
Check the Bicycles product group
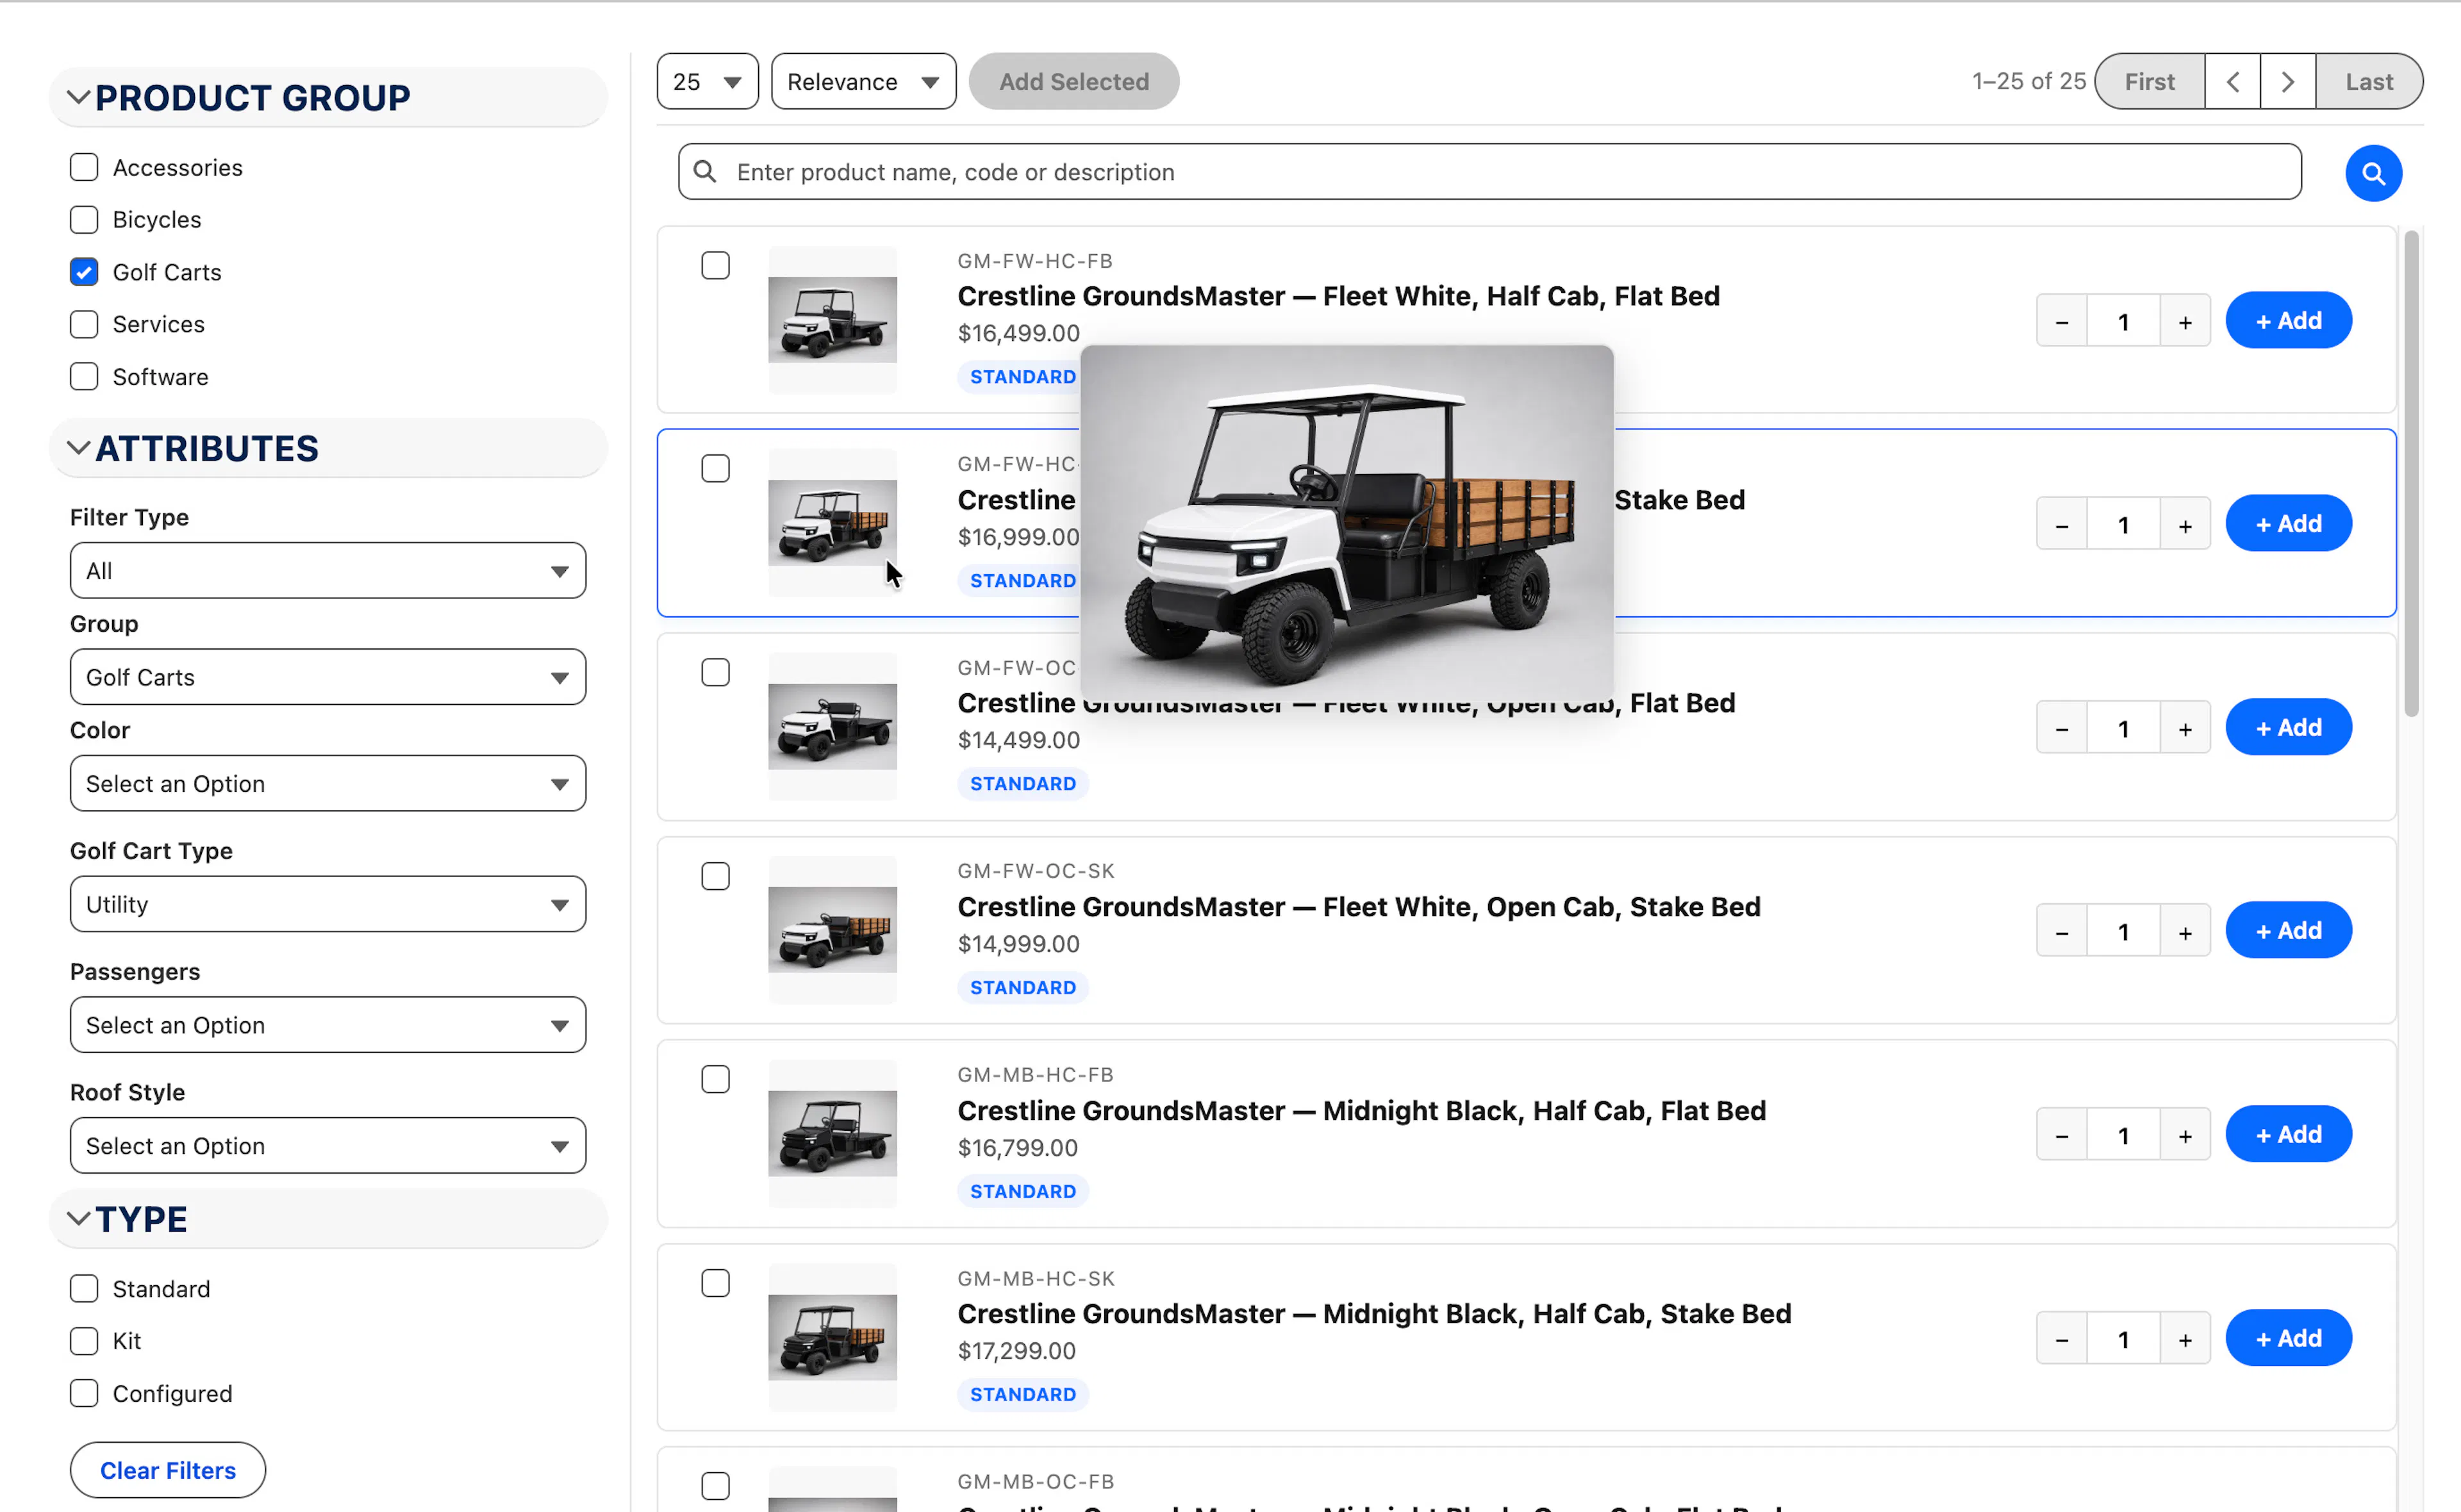(x=84, y=219)
